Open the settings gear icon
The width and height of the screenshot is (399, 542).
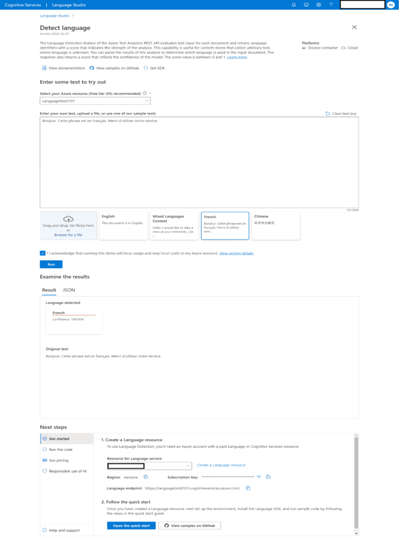[319, 5]
